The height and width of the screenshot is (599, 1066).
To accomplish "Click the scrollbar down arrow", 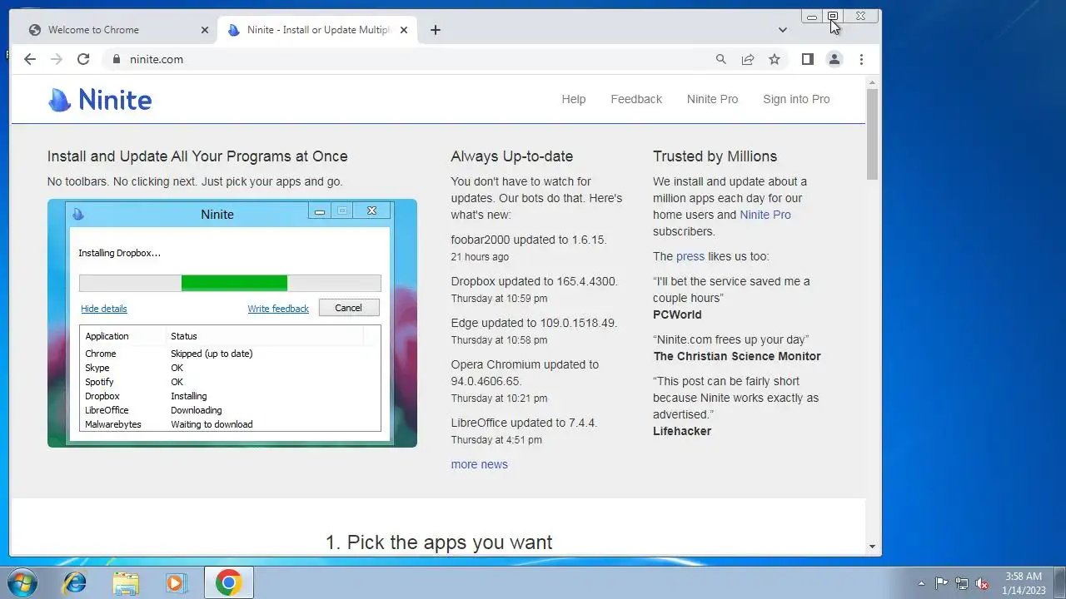I will pyautogui.click(x=873, y=547).
